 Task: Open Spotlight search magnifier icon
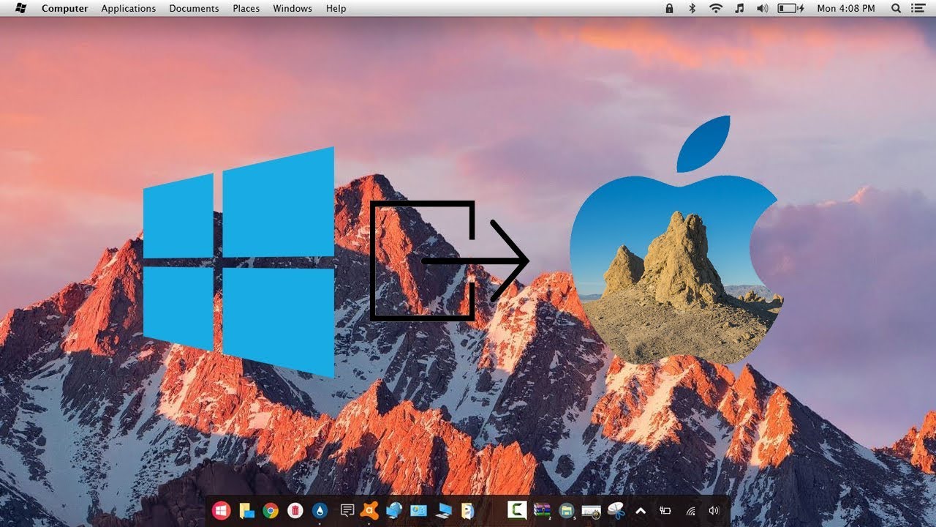click(896, 9)
